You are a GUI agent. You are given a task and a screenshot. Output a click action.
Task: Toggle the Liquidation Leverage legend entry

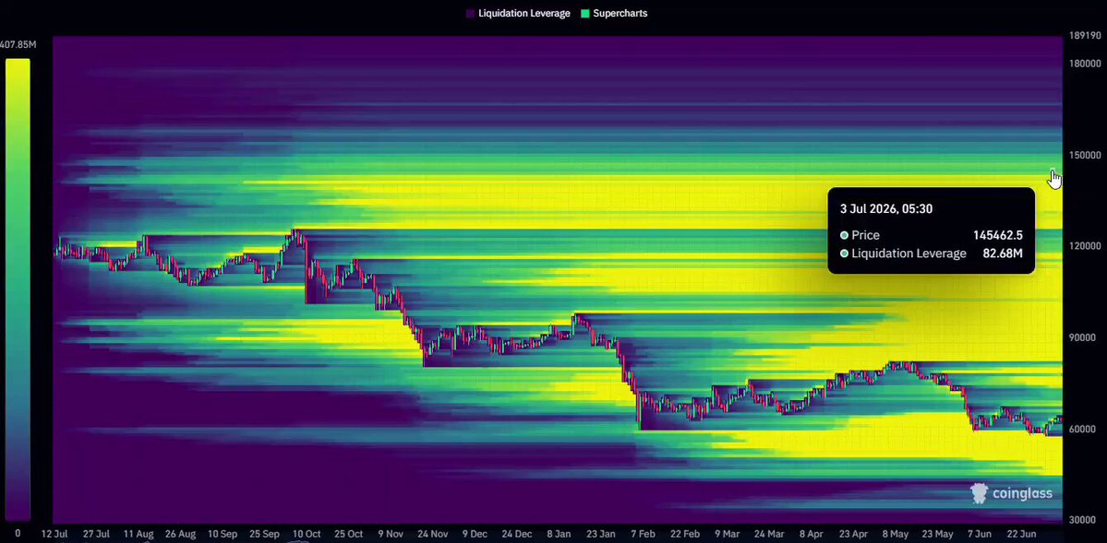pos(518,14)
